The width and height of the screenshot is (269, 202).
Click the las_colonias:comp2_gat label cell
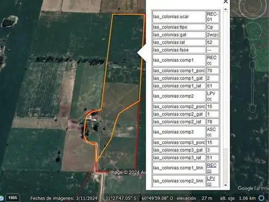(x=179, y=114)
